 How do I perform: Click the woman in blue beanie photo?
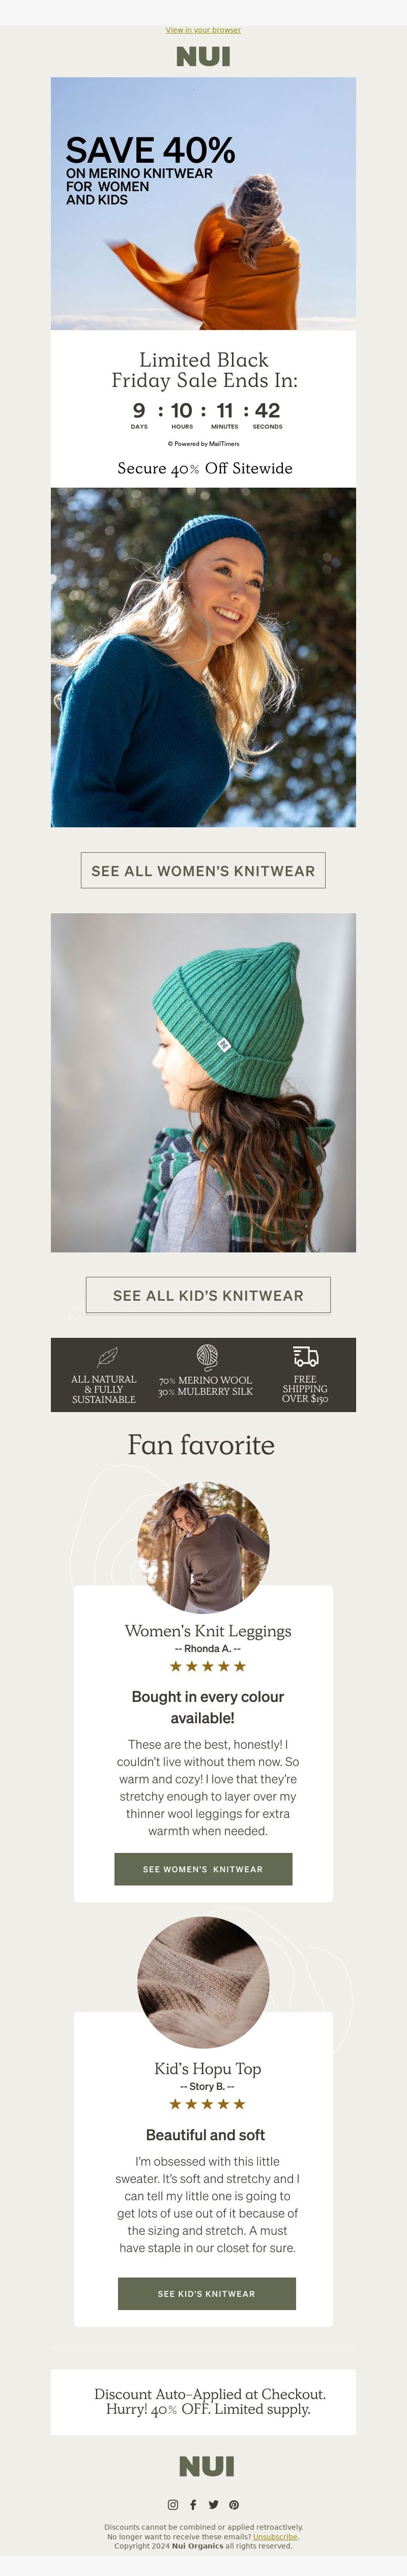pos(203,657)
